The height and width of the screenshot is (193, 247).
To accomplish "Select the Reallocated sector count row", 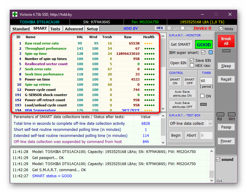I will pos(85,64).
